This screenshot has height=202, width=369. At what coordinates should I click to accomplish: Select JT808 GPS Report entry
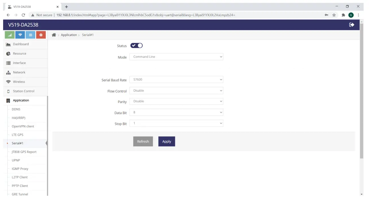24,152
